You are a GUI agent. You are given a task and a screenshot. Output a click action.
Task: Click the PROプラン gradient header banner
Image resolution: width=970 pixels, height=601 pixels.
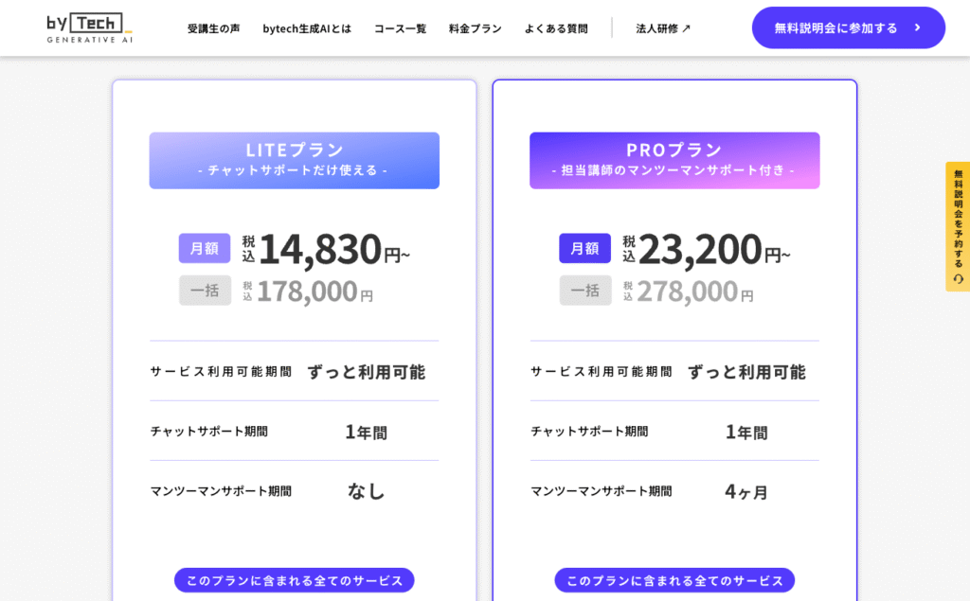(674, 160)
